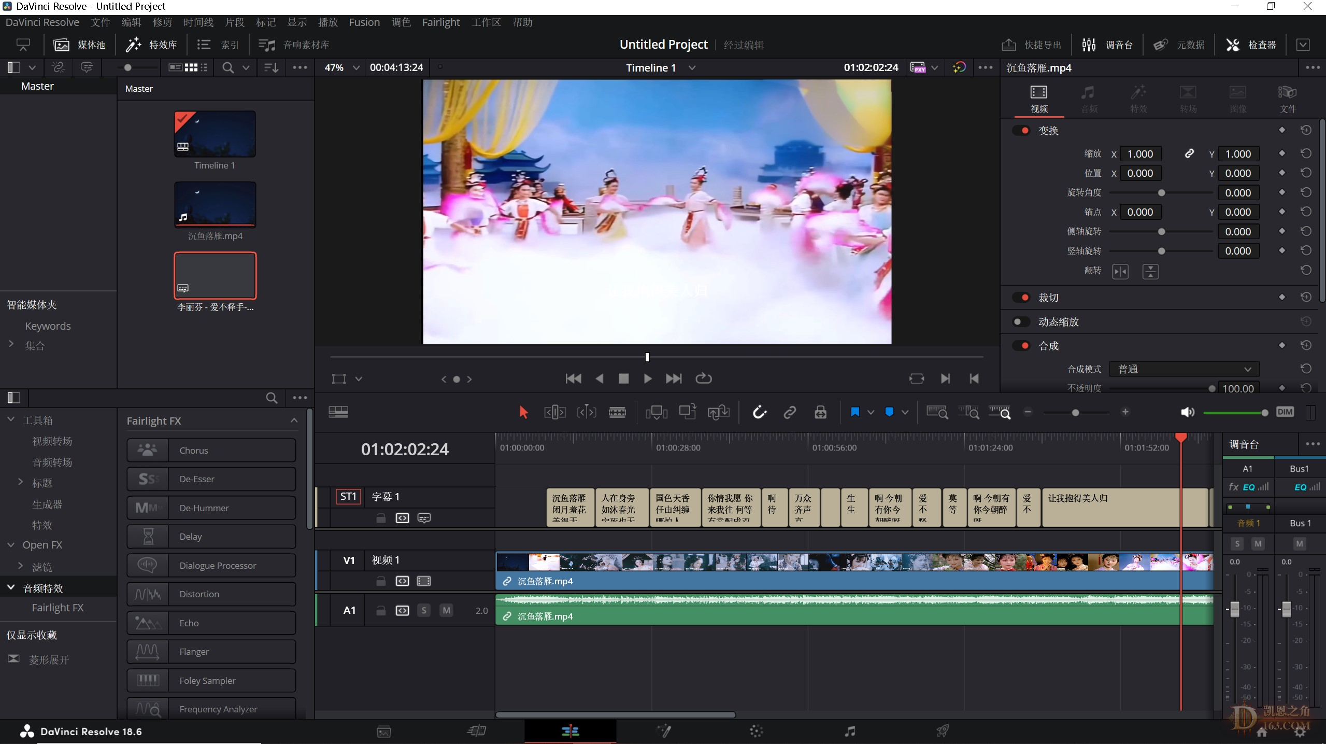Collapse the Fairlight FX list

click(294, 420)
